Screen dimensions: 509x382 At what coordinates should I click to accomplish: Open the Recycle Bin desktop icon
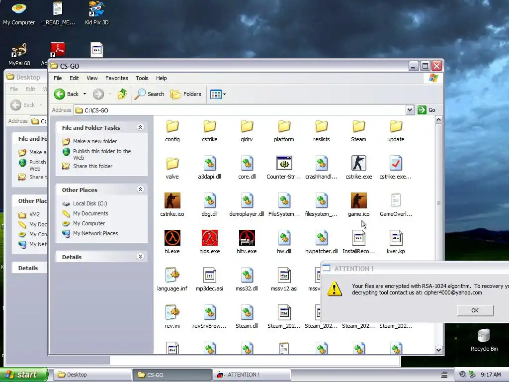pyautogui.click(x=484, y=340)
